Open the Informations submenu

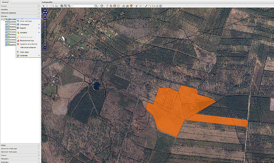[x=28, y=25]
